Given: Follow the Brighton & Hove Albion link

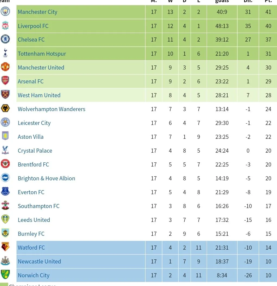Looking at the screenshot, I should pos(46,178).
